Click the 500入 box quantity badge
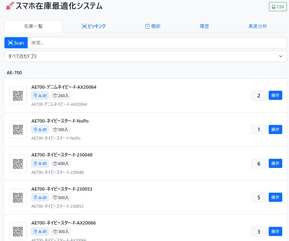This screenshot has height=241, width=289. click(61, 197)
